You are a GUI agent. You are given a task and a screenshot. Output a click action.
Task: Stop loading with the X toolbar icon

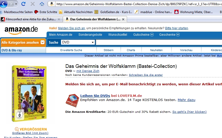pyautogui.click(x=33, y=4)
